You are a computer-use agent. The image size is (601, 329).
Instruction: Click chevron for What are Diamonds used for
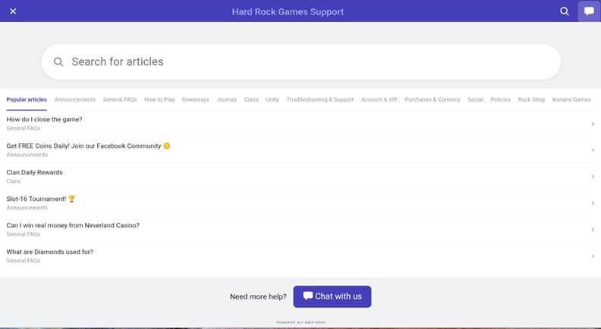coord(592,256)
